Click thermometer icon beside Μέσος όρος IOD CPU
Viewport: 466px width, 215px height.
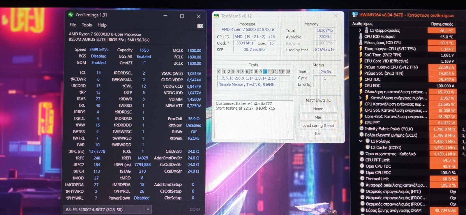pos(361,43)
